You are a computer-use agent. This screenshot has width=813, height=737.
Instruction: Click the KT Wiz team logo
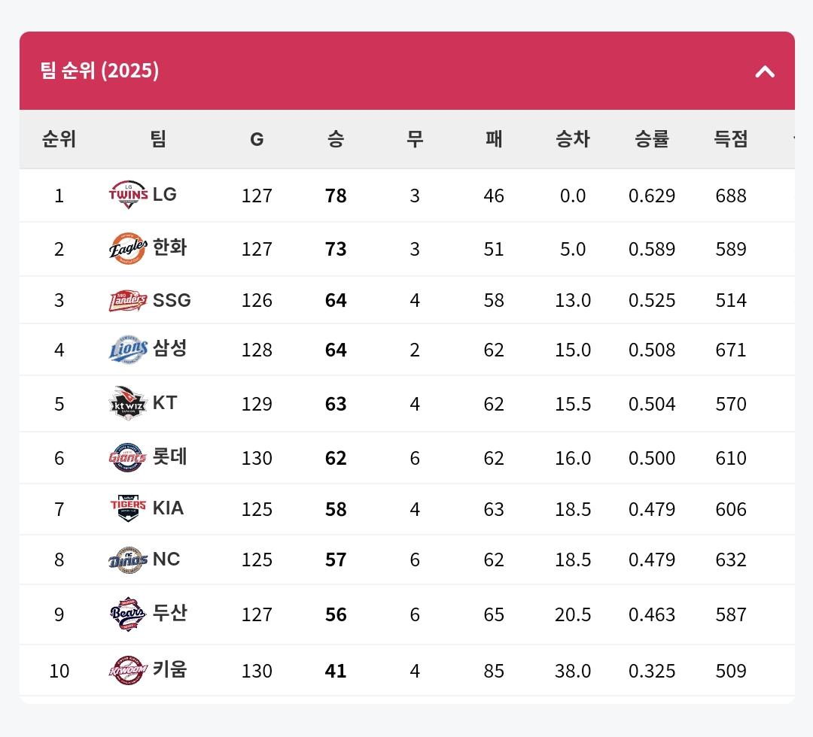tap(128, 404)
